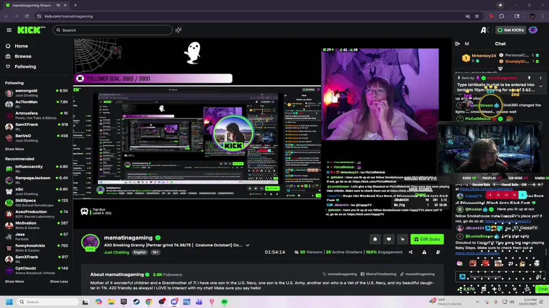Open Steam from the taskbar
The image size is (549, 308).
tap(136, 302)
